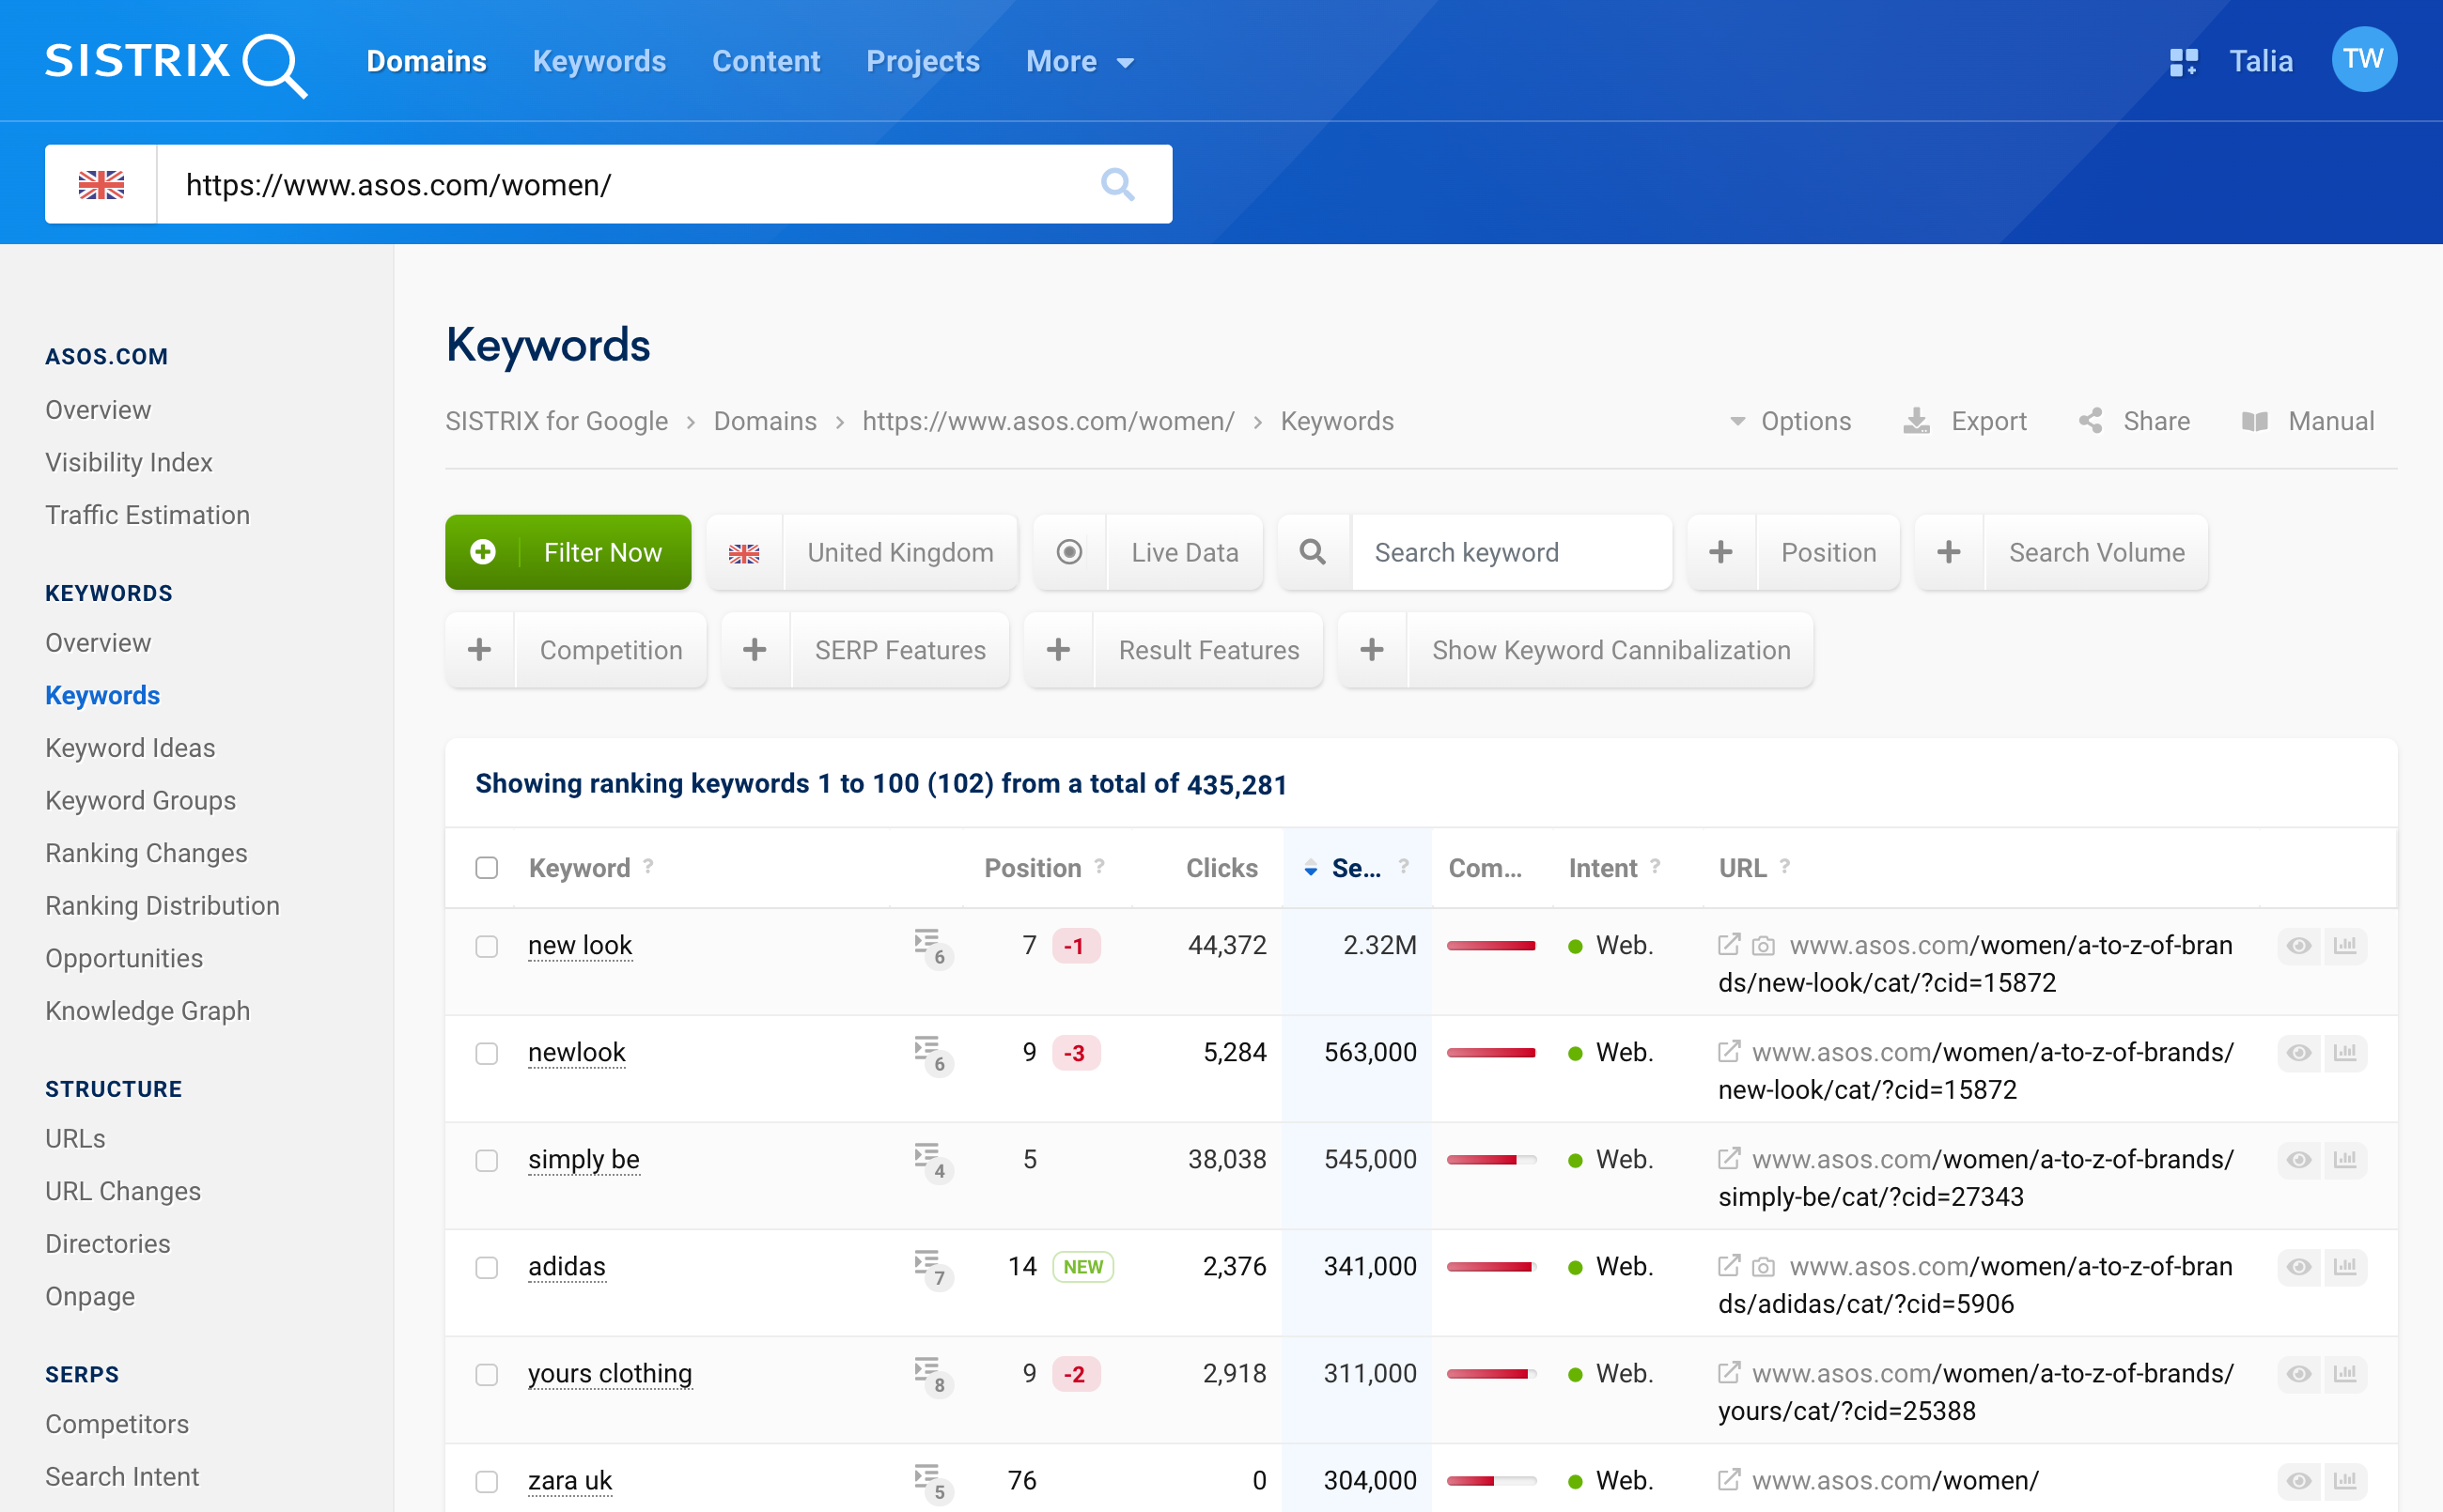Open the Content tab
The height and width of the screenshot is (1512, 2443).
pos(767,62)
